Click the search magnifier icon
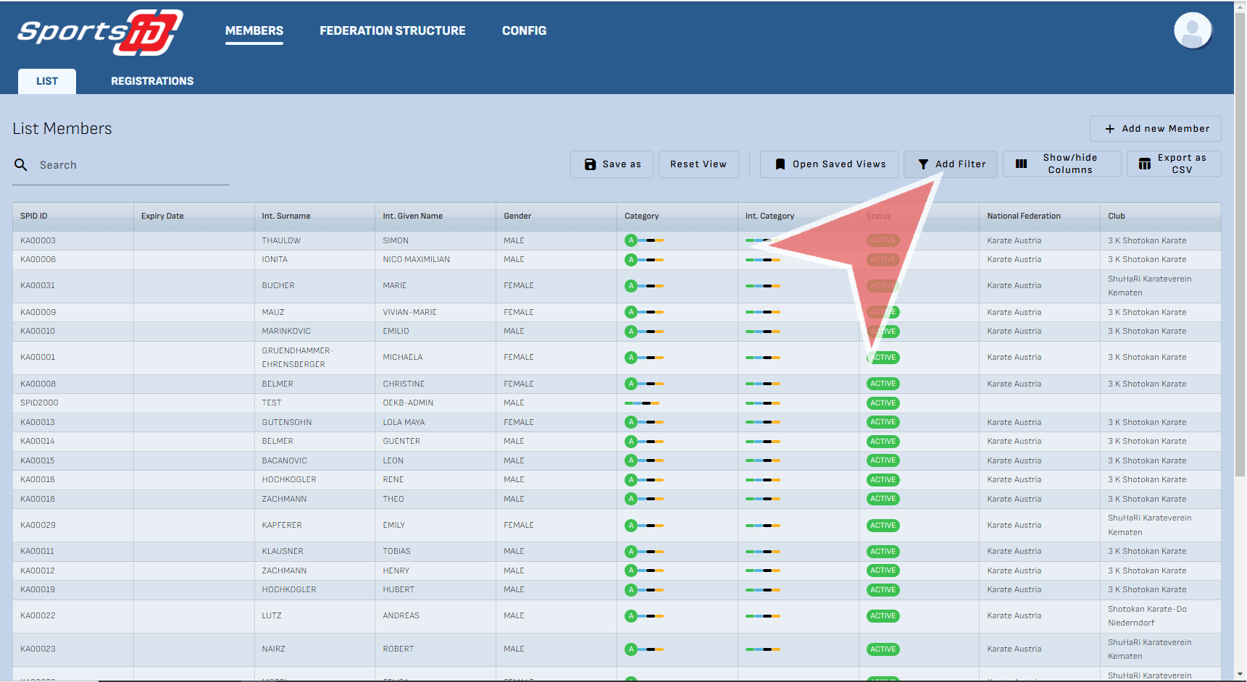The height and width of the screenshot is (682, 1247). tap(21, 165)
